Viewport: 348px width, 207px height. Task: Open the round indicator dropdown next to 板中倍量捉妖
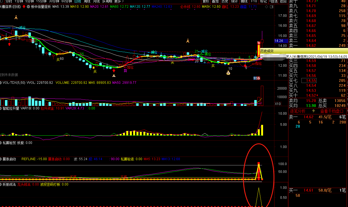click(x=28, y=6)
